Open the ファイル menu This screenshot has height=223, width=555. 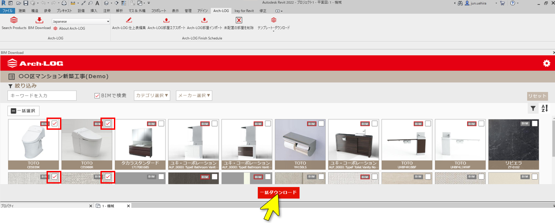pos(7,10)
